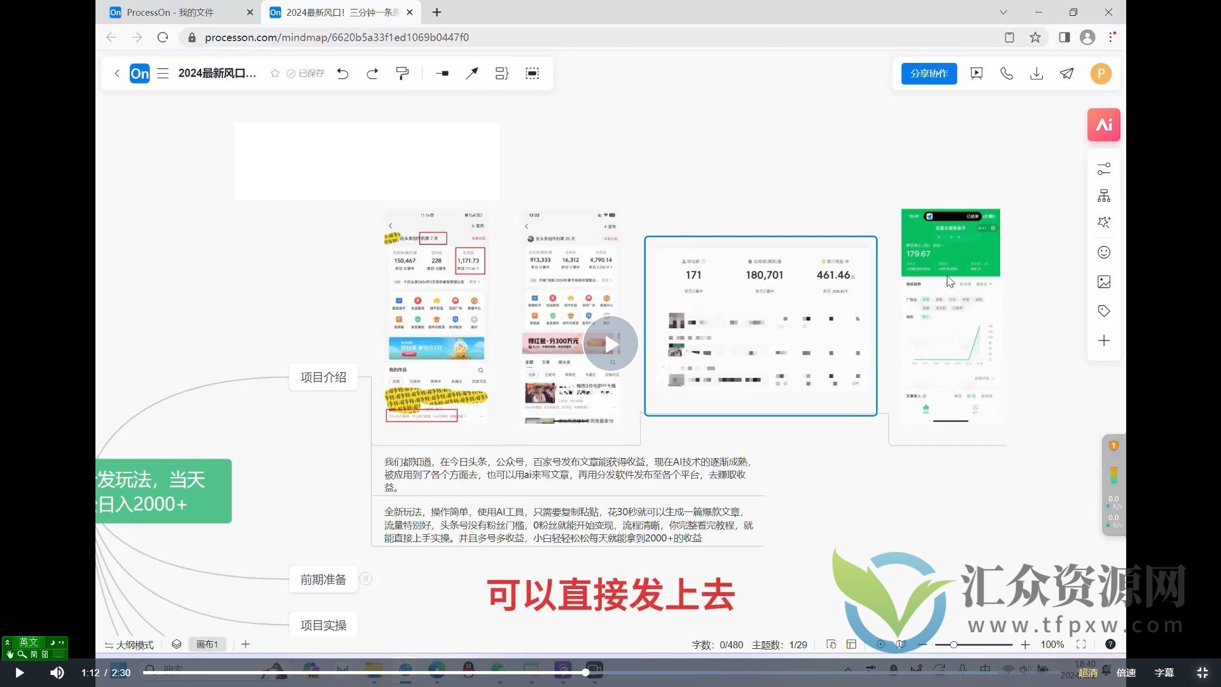This screenshot has height=687, width=1221.
Task: Mute the video player volume
Action: coord(57,672)
